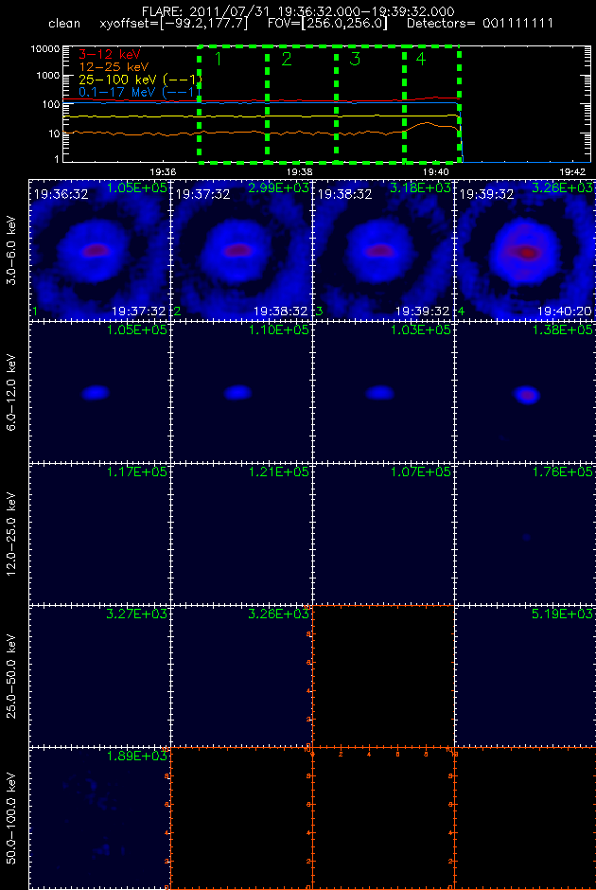The height and width of the screenshot is (890, 596).
Task: Click interval number 1 in the light curve
Action: [219, 59]
